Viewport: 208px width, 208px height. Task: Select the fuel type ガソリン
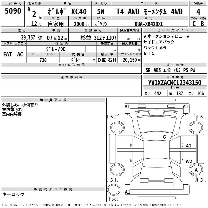[101, 24]
